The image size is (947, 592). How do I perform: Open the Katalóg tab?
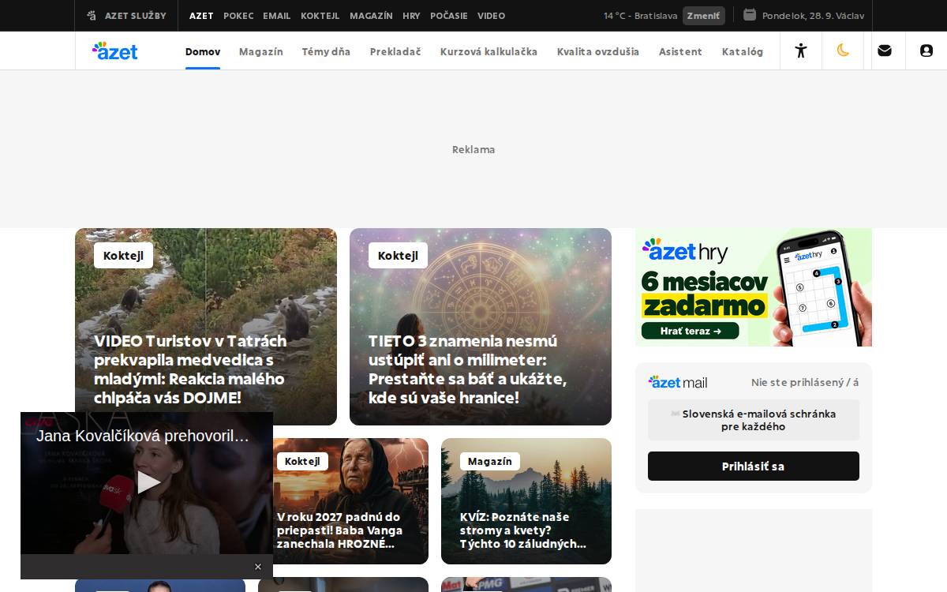click(x=743, y=51)
